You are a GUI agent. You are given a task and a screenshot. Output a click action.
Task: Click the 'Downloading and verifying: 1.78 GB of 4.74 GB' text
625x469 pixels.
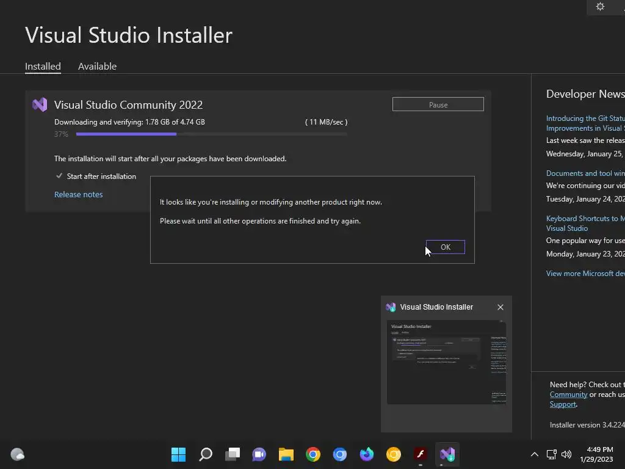[x=129, y=122]
